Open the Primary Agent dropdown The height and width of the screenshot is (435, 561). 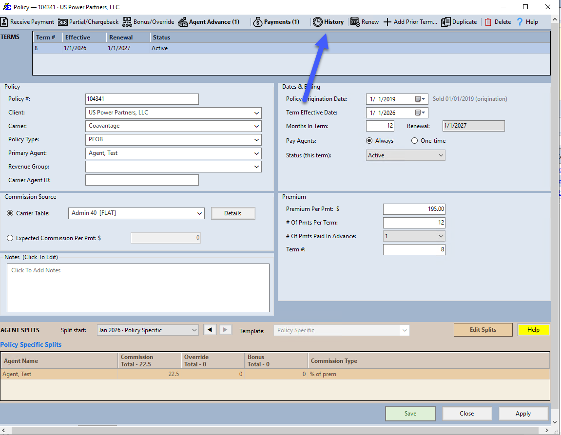256,153
